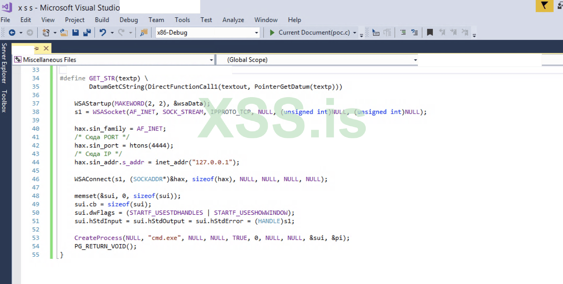Screen dimensions: 563x284
Task: Pin the open document tab
Action: (x=36, y=48)
